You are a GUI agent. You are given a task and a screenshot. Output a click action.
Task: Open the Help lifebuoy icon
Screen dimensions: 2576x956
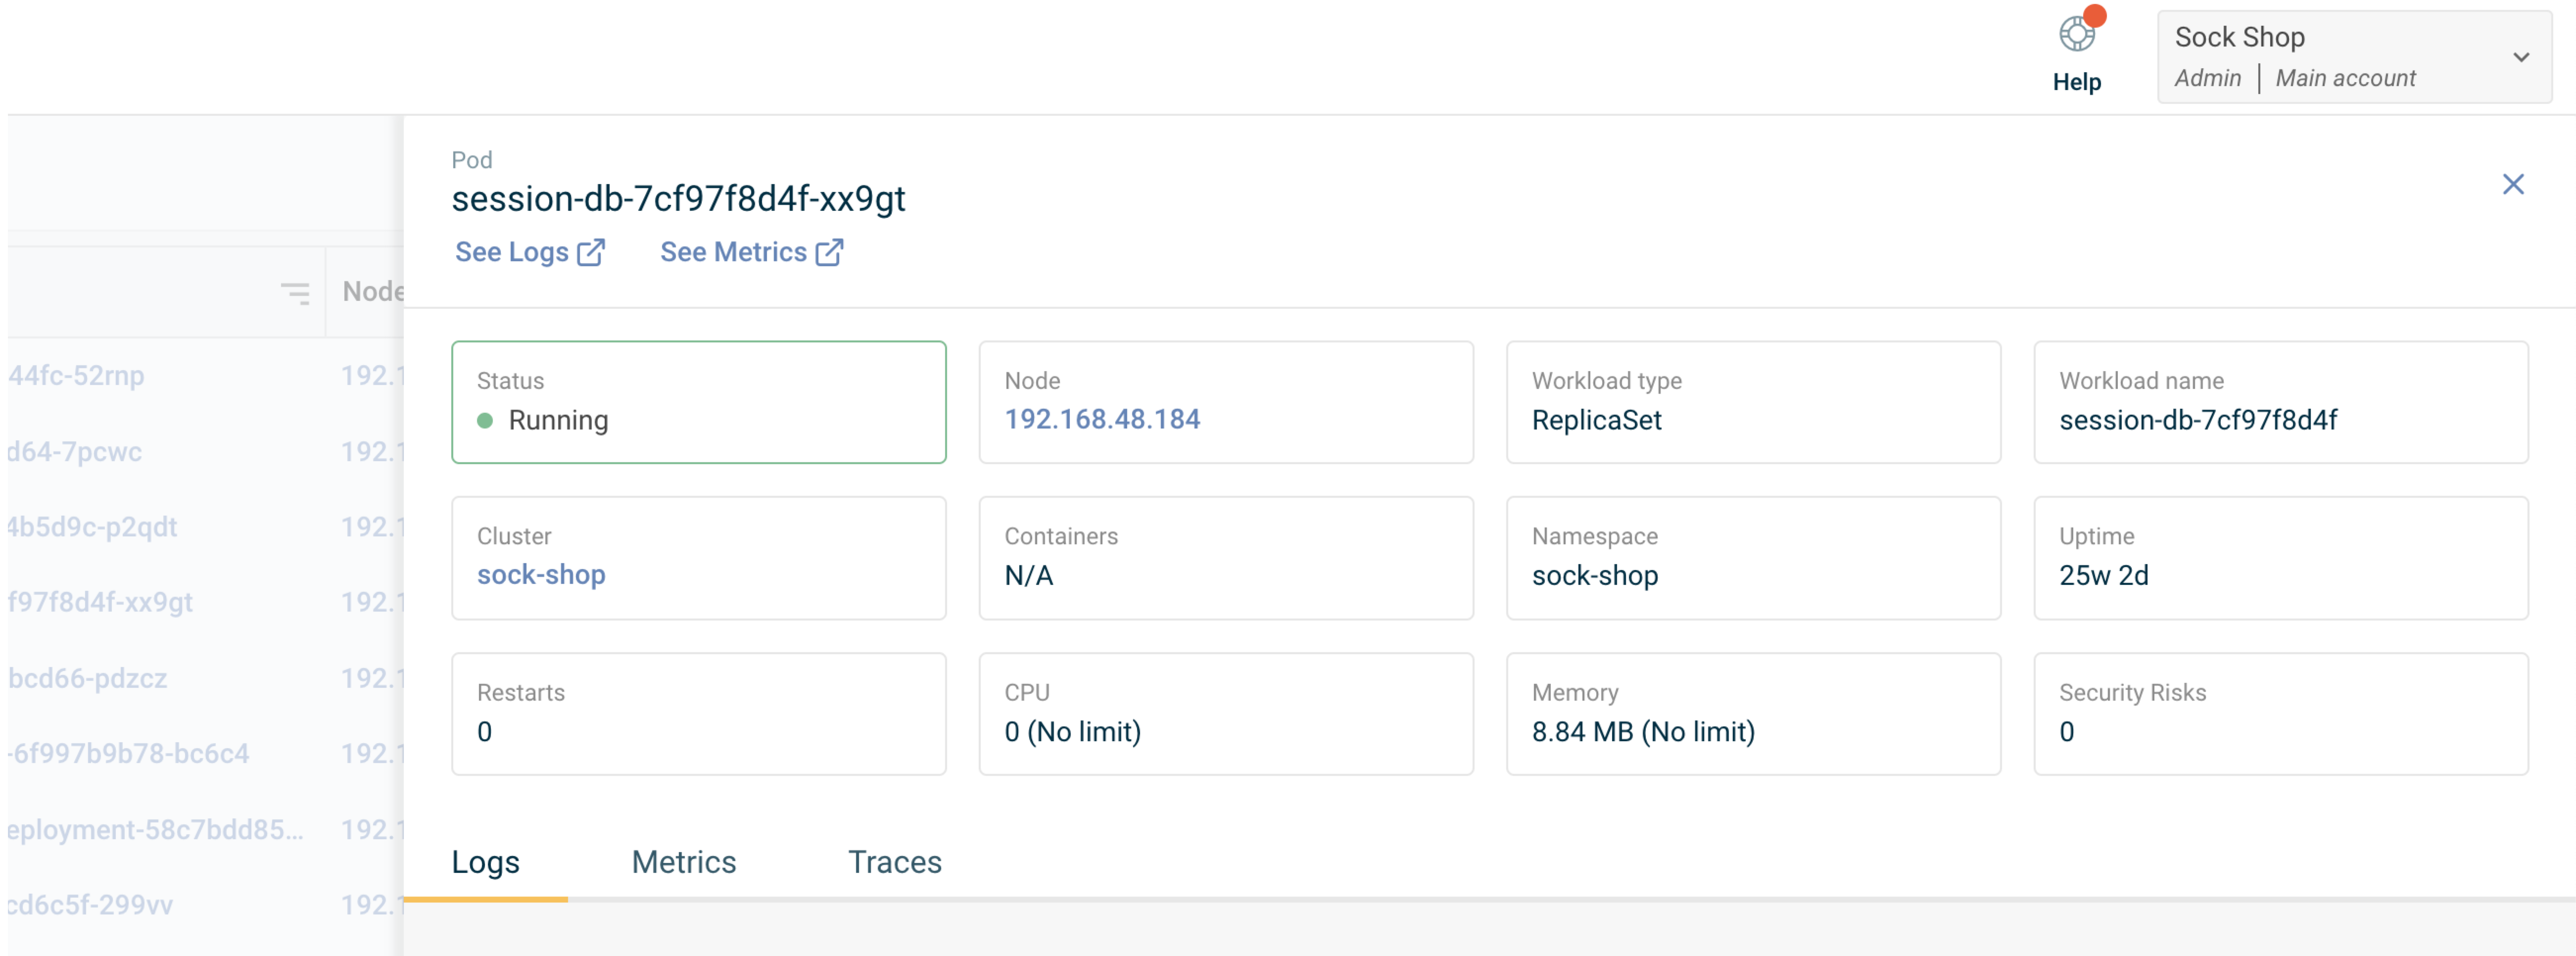2076,35
